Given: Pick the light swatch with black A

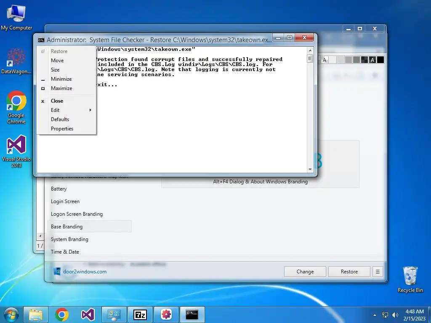Looking at the screenshot, I should pos(325,60).
